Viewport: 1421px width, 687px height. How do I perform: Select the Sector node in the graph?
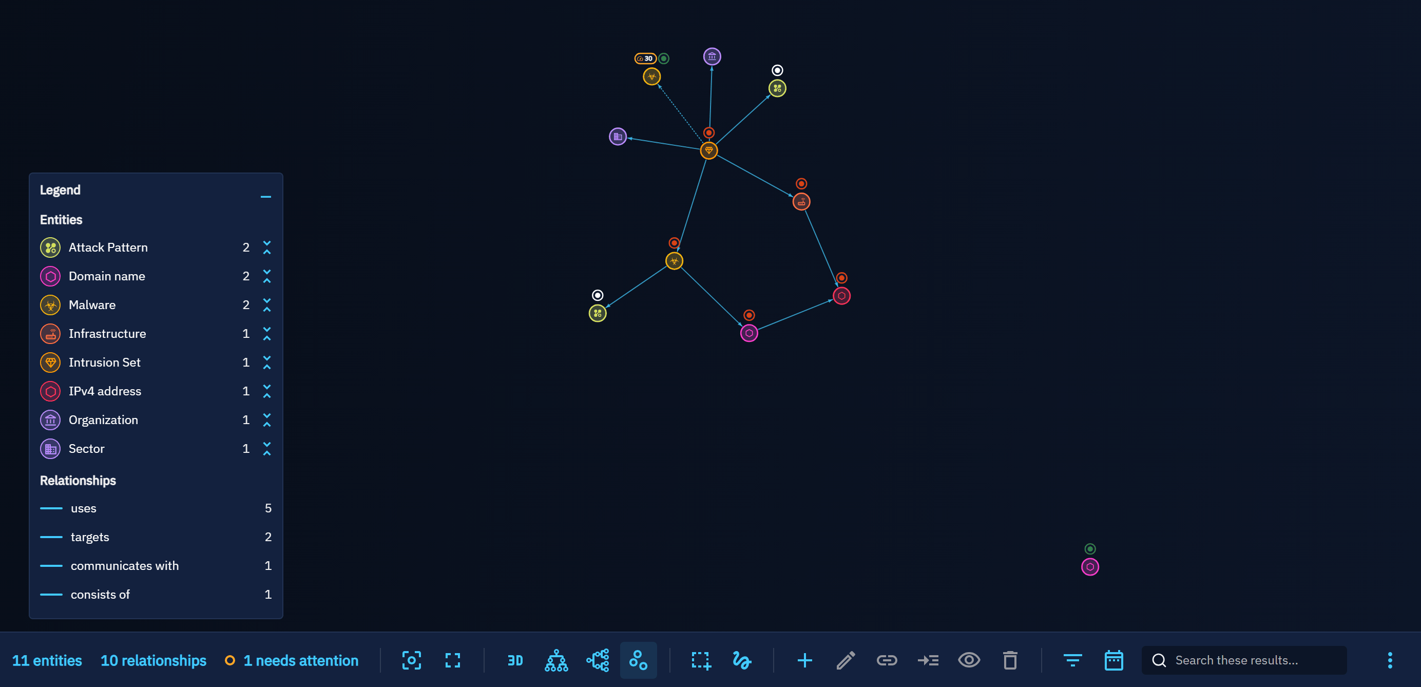[x=617, y=136]
